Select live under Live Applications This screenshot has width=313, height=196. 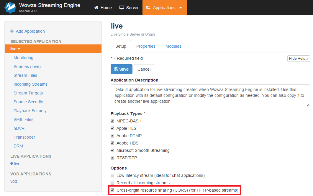17,164
